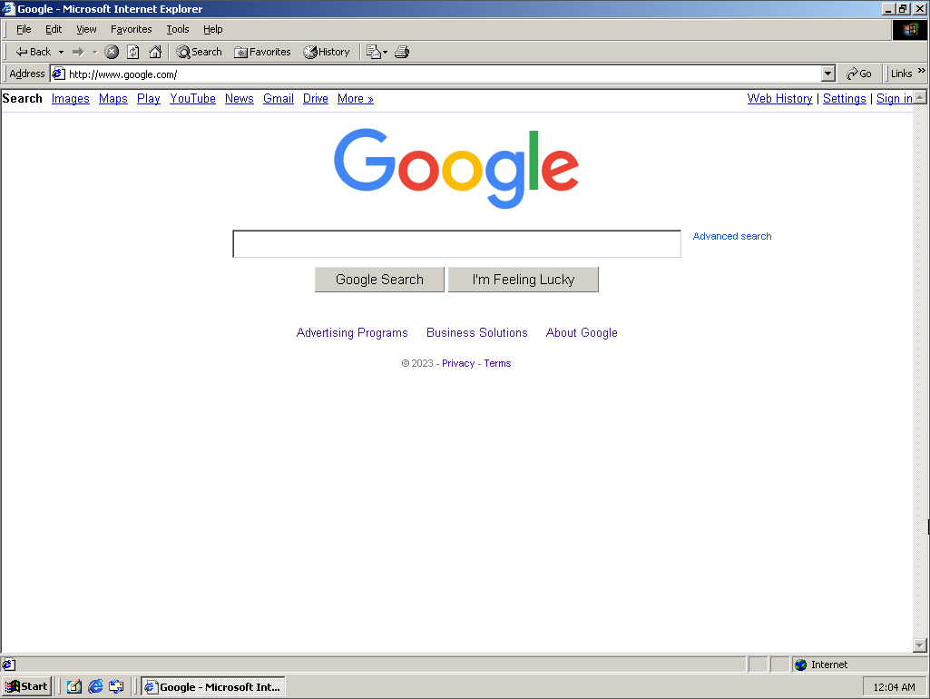Click the Mail toolbar icon
930x699 pixels.
pos(373,52)
